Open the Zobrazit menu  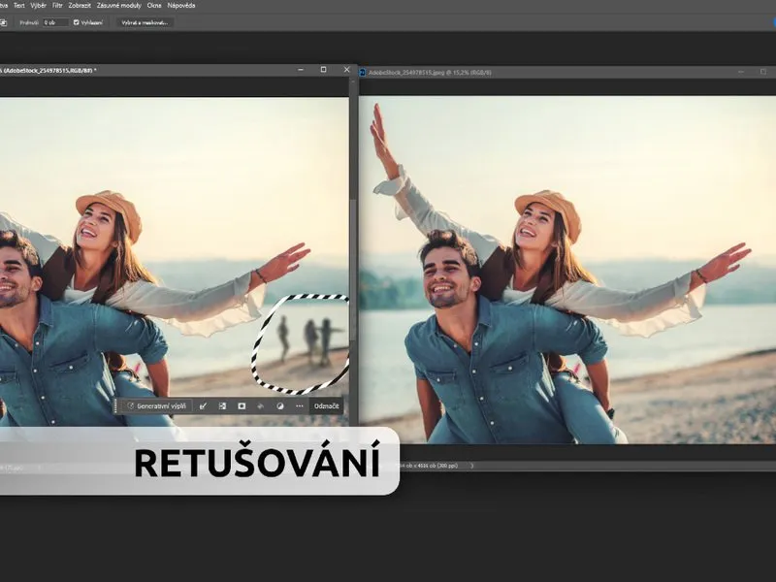(x=80, y=6)
